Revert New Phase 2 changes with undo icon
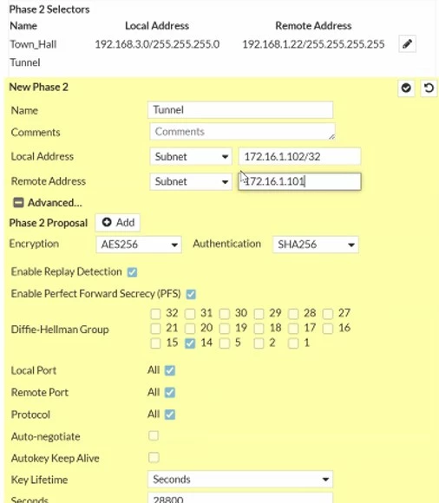The height and width of the screenshot is (503, 439). pyautogui.click(x=429, y=88)
